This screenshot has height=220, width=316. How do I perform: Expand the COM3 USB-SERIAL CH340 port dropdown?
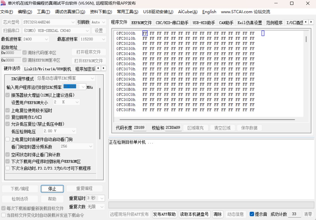pyautogui.click(x=87, y=31)
